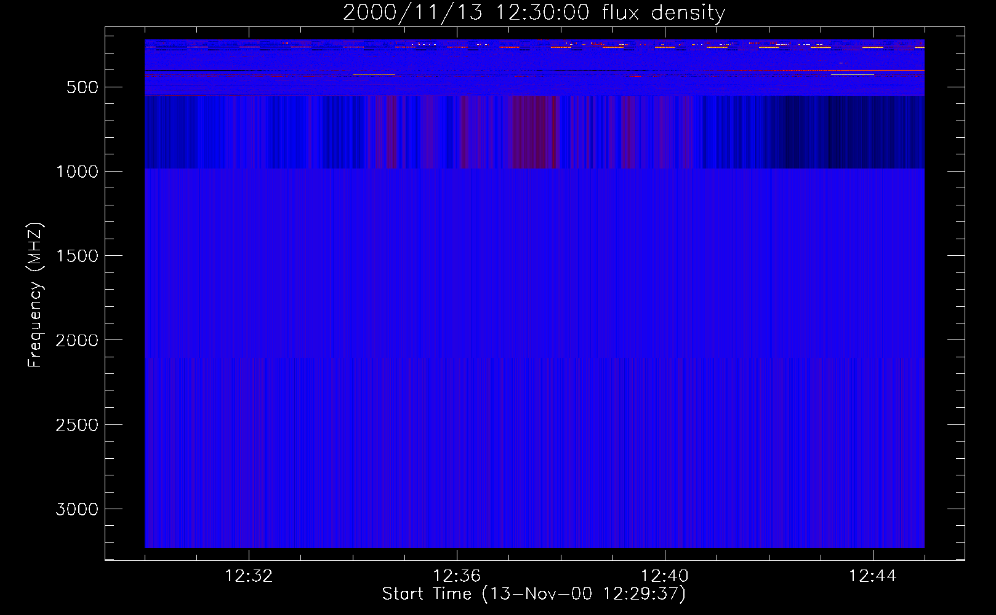Viewport: 996px width, 615px height.
Task: Select the 1000 frequency tick label
Action: coord(77,172)
